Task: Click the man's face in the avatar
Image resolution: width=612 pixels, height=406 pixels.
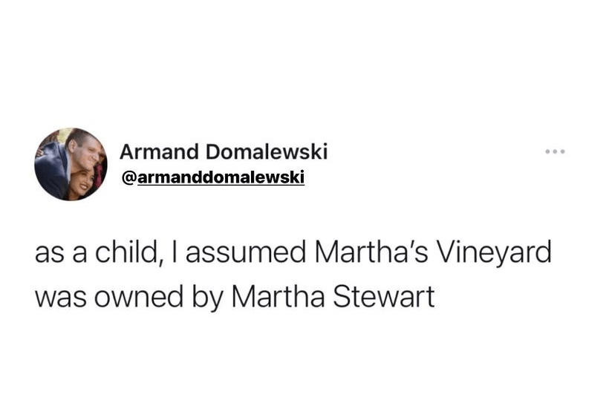Action: click(x=82, y=151)
